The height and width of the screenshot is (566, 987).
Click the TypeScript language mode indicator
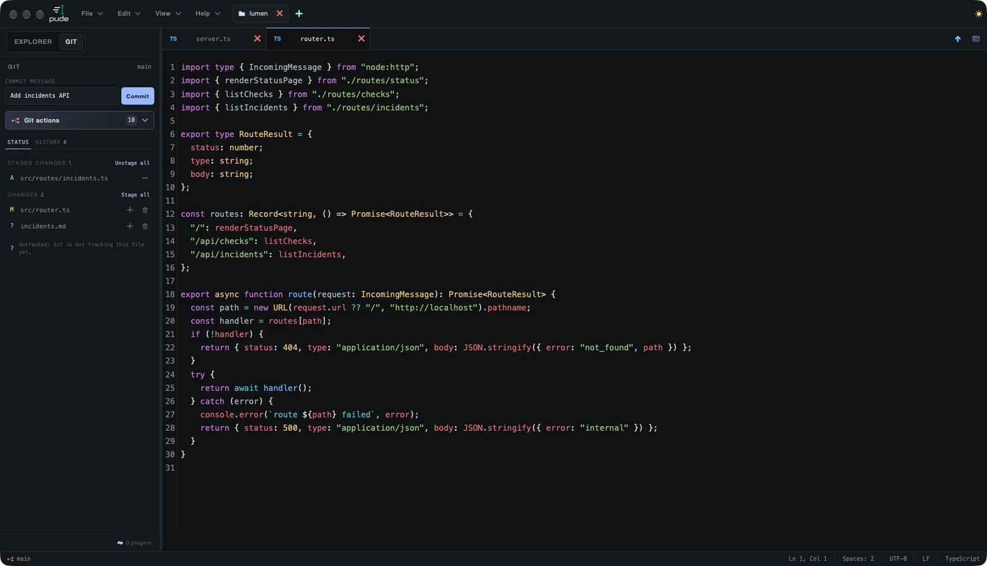tap(962, 559)
